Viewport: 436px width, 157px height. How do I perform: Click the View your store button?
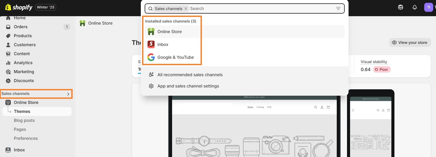[410, 43]
